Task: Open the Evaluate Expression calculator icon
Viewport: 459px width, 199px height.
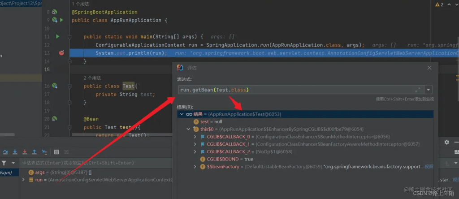Action: coord(56,152)
